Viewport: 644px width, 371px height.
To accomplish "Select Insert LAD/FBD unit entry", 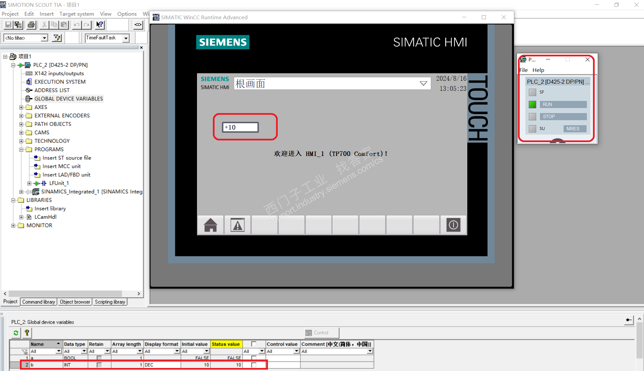I will coord(67,175).
